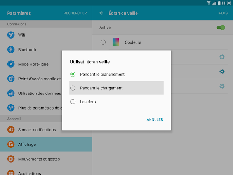The height and width of the screenshot is (175, 233).
Task: Open the PLUS menu button
Action: click(223, 13)
